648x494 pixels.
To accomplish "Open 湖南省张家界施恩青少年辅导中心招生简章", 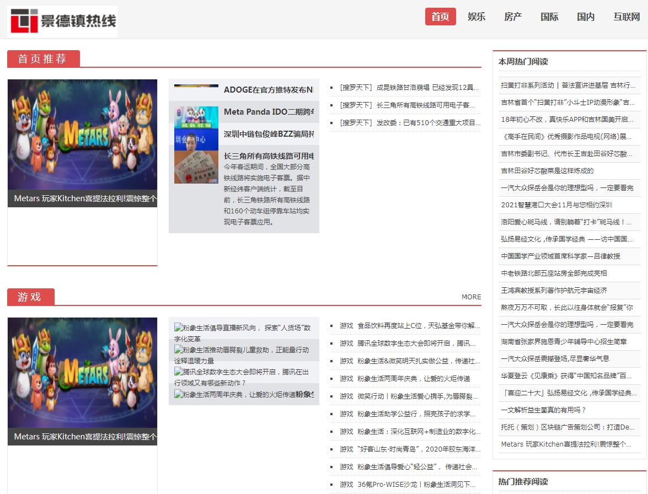I will click(564, 342).
